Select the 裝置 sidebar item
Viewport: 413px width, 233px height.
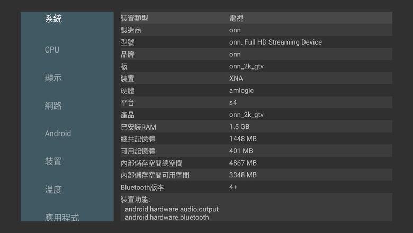[53, 161]
